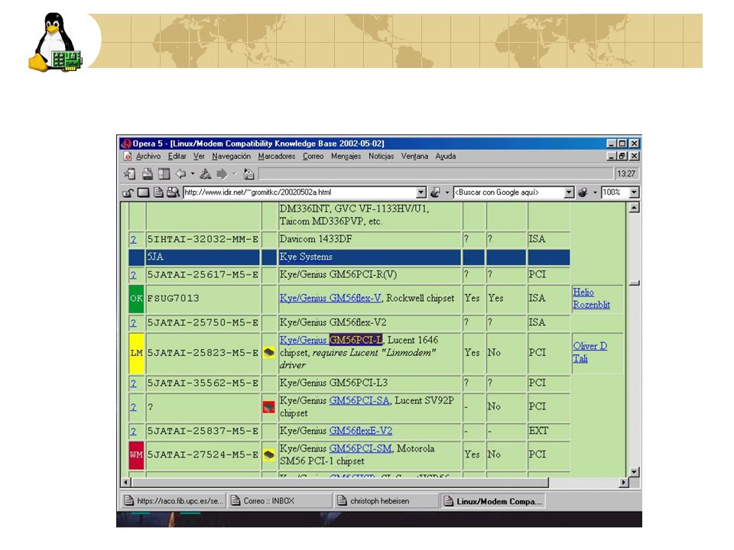Viewport: 734px width, 550px height.
Task: Click yellow chip icon in GM56PCI-SM row
Action: click(268, 455)
